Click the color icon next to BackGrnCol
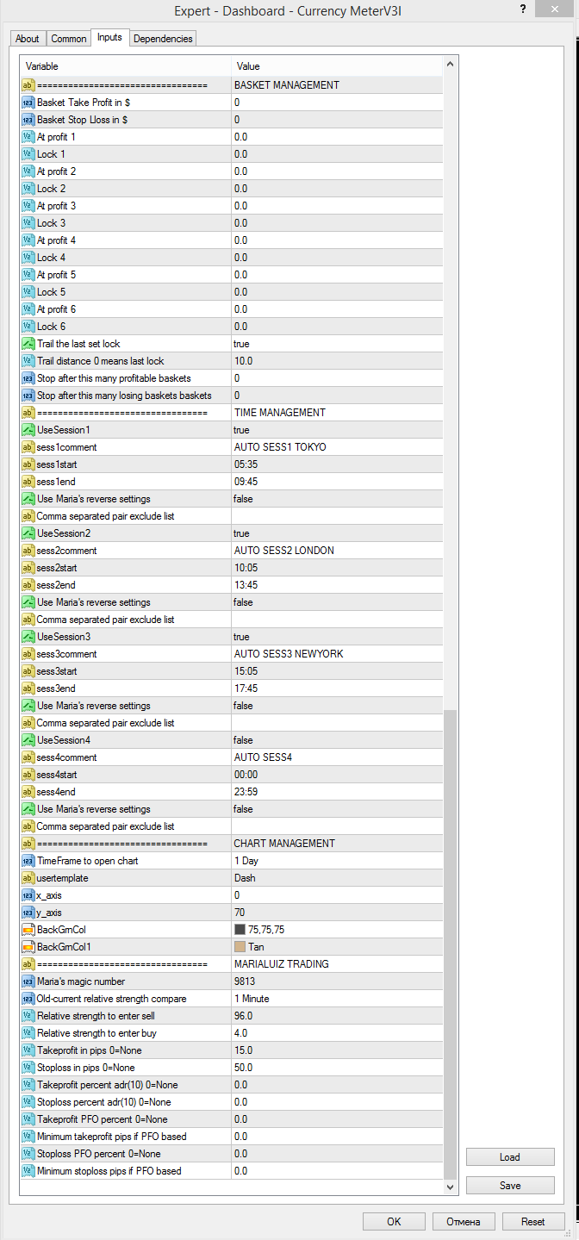579x1240 pixels. pos(28,930)
